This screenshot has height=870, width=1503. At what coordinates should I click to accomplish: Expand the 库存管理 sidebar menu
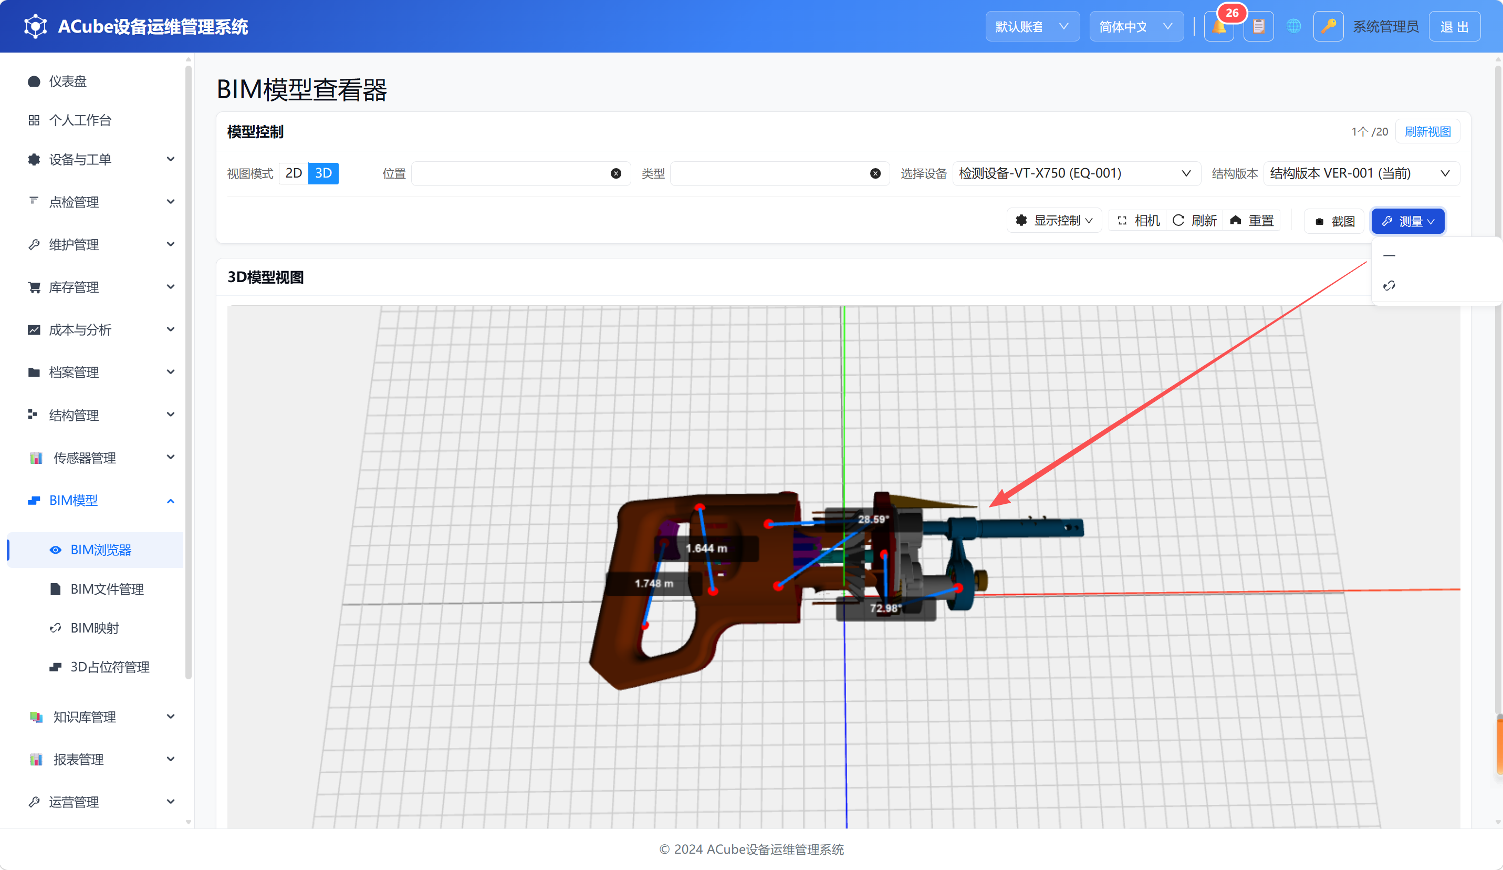pyautogui.click(x=96, y=287)
